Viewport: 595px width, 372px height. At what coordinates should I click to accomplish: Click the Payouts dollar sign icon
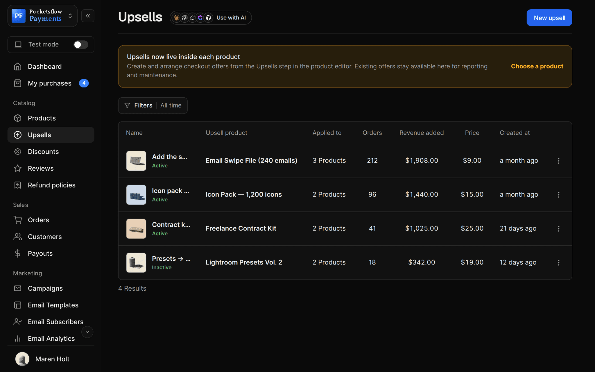18,253
